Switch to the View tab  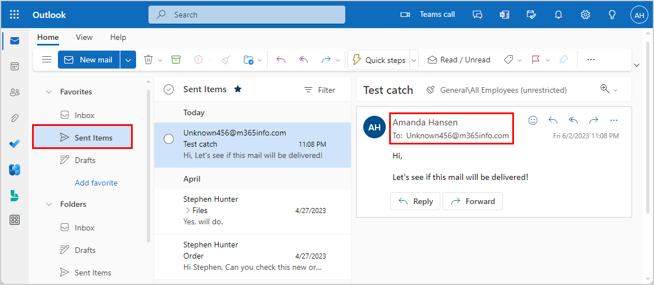(84, 38)
